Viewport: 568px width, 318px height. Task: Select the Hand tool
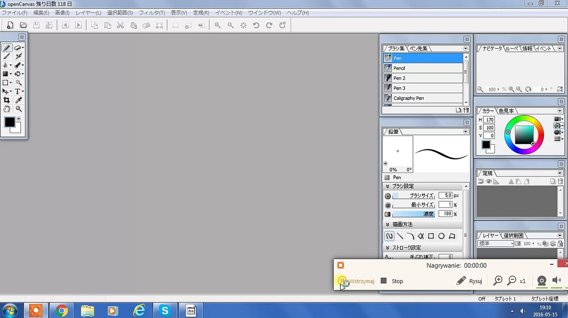[6, 109]
